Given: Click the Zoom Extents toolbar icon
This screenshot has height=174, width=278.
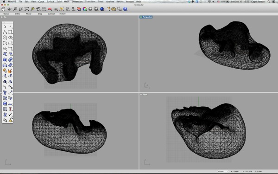Looking at the screenshot, I should (26, 9).
